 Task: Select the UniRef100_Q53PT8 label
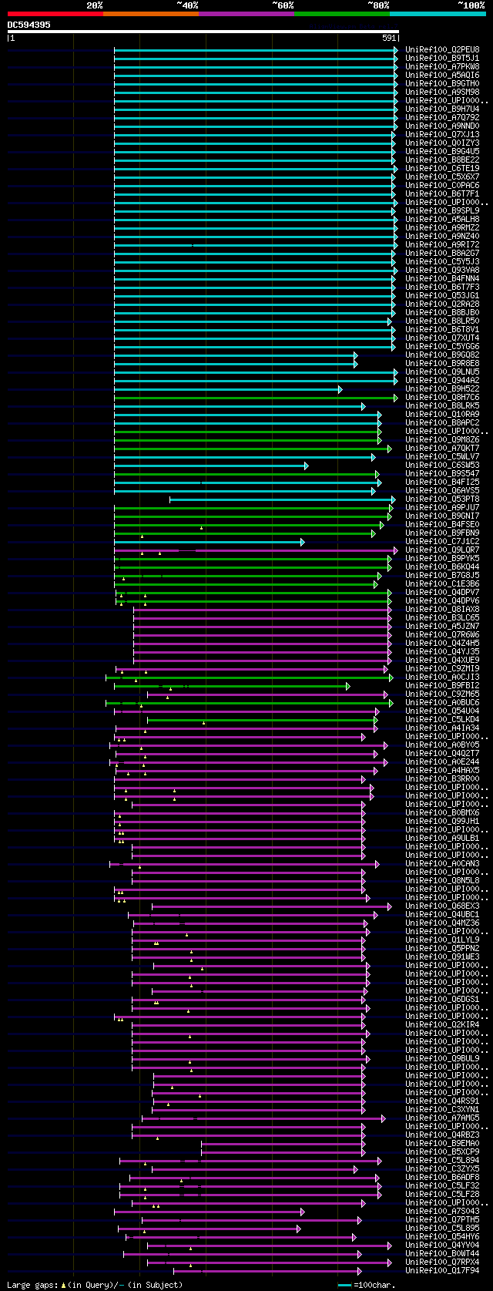coord(442,499)
